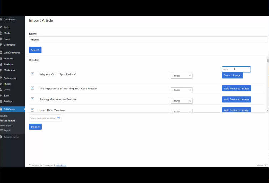Screen dimensions: 269x183
Task: Click the AffiliCreatr plugin icon
Action: pyautogui.click(x=1, y=109)
